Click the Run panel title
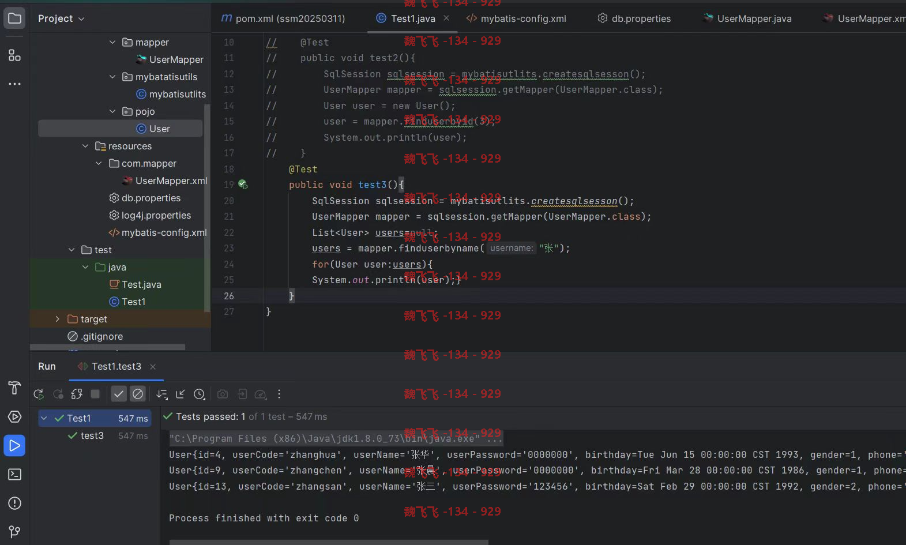Screen dimensions: 906x545 coord(47,367)
